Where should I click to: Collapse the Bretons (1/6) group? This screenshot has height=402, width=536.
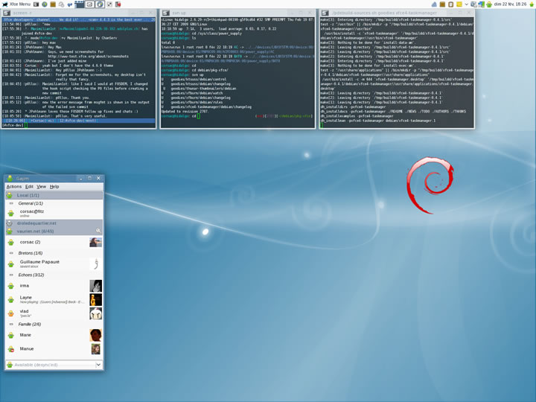click(x=11, y=253)
